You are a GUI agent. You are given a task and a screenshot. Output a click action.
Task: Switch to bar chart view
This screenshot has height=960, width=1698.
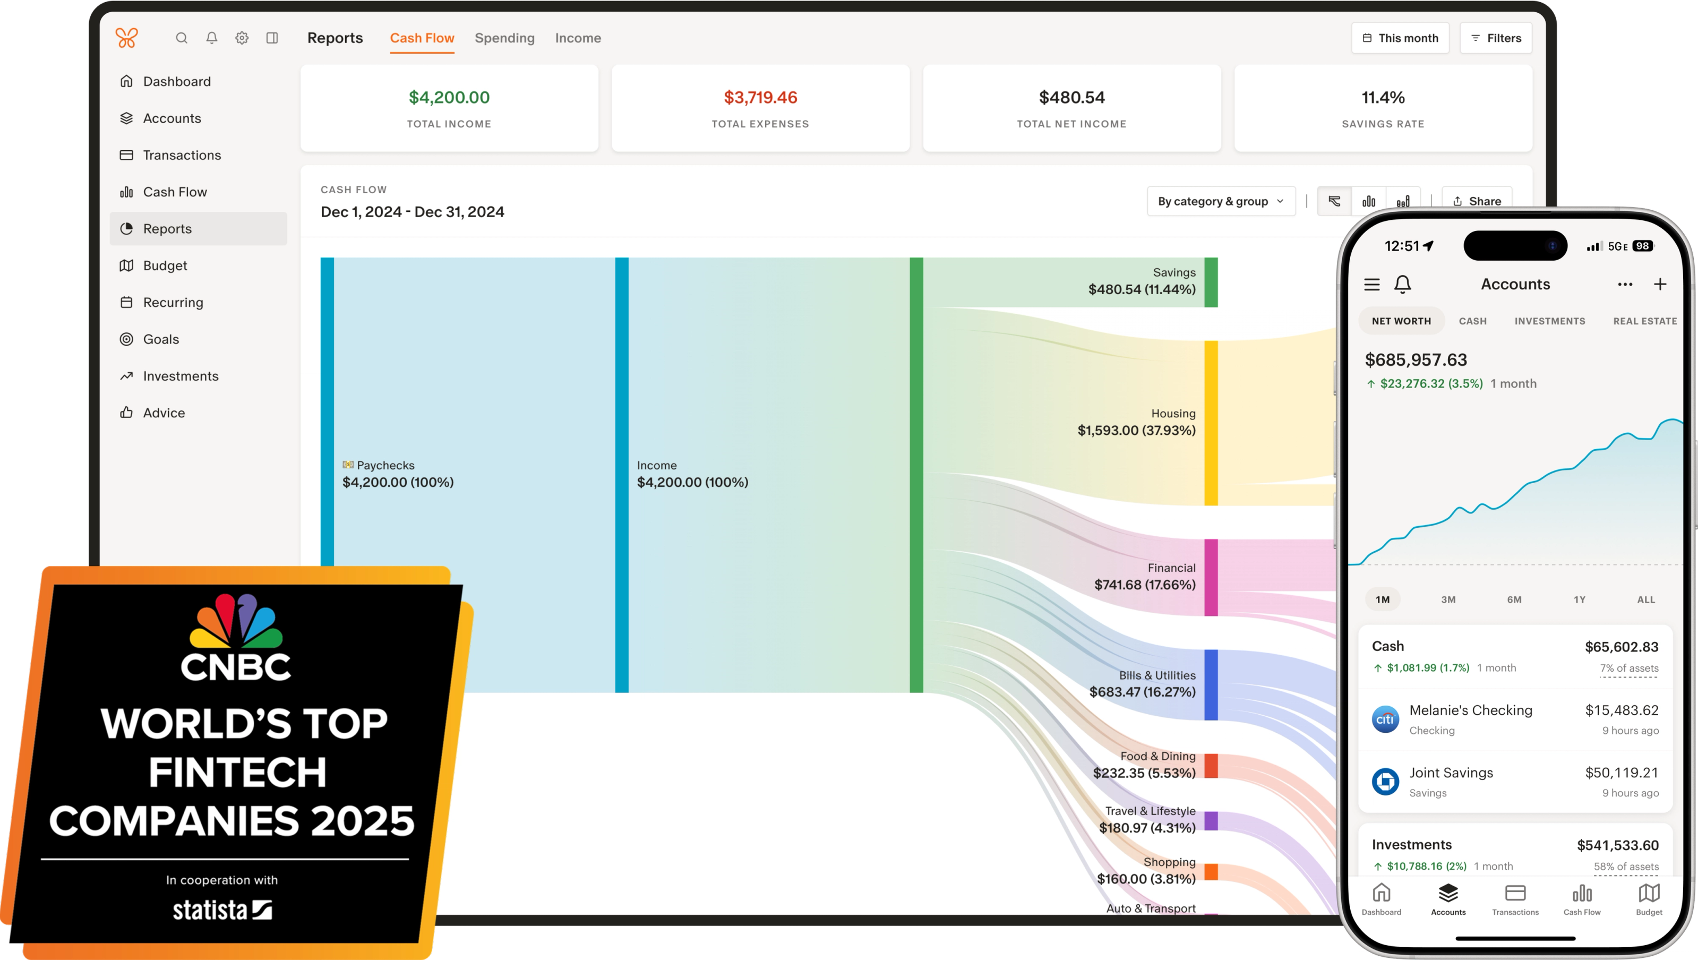(1368, 201)
